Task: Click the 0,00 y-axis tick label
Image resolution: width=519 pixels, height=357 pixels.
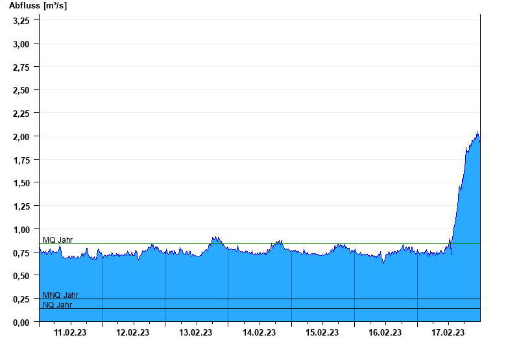Action: 21,322
